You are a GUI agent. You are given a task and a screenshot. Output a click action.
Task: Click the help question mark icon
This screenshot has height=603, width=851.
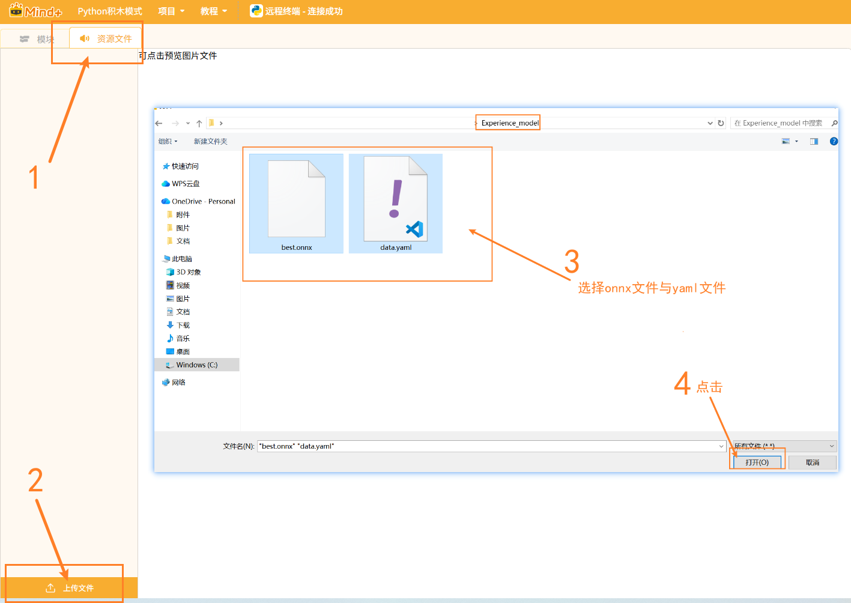coord(834,141)
